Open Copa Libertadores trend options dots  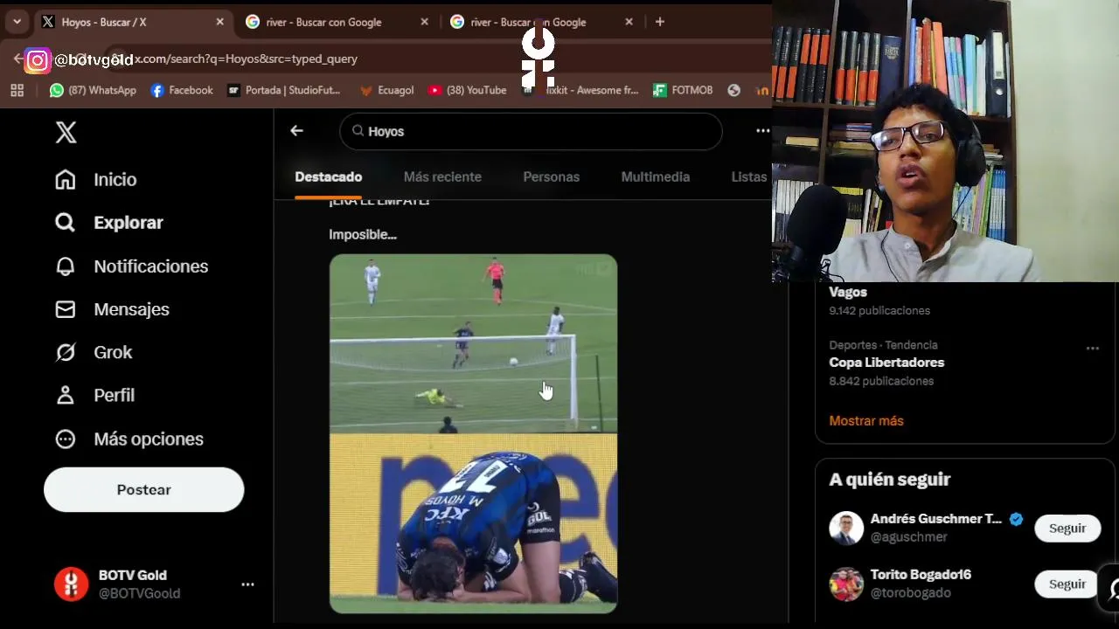(x=1092, y=349)
